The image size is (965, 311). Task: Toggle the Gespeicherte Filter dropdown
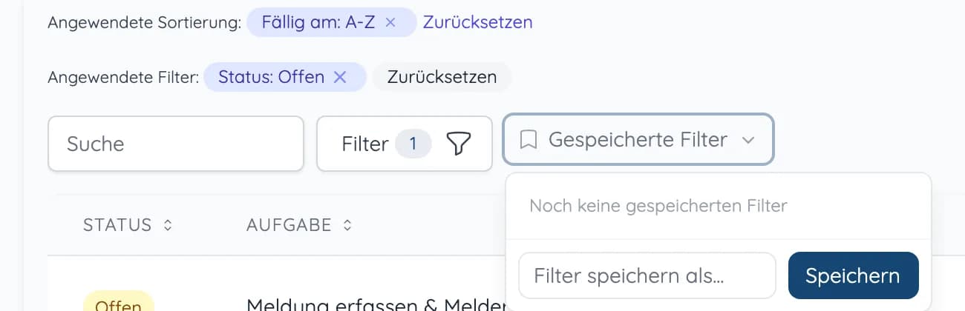coord(638,139)
